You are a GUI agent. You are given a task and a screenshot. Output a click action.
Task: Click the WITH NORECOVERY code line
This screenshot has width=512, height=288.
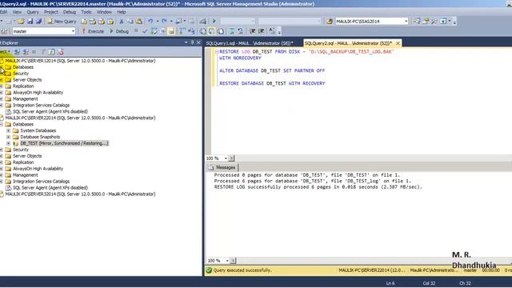240,58
